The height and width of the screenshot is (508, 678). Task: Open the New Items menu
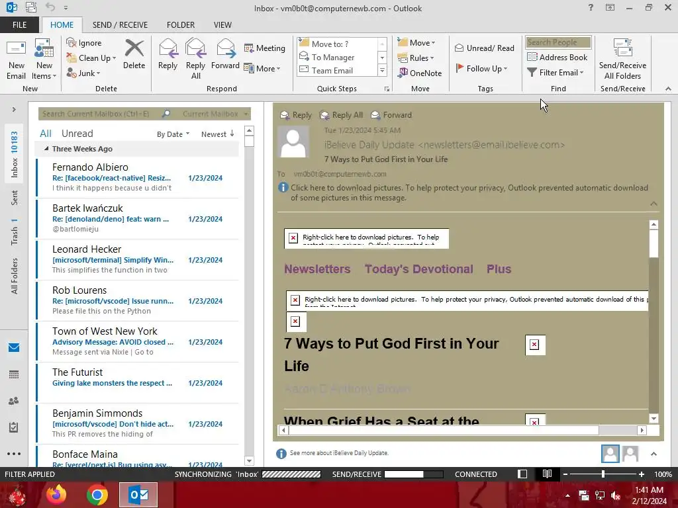click(x=44, y=60)
